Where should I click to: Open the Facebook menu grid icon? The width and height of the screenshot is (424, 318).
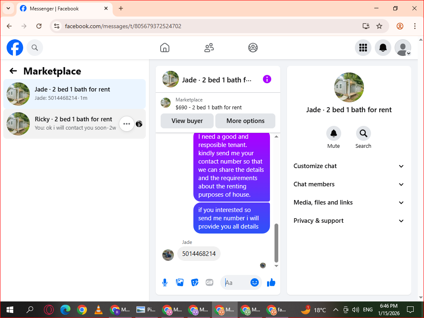click(363, 48)
